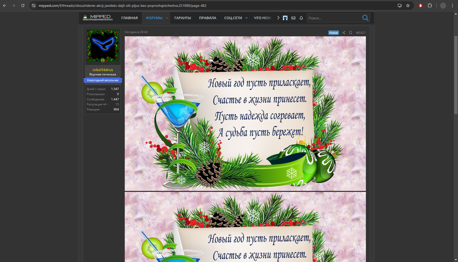The height and width of the screenshot is (262, 458).
Task: Open the ЧТО НОВОГО menu item
Action: pos(263,18)
